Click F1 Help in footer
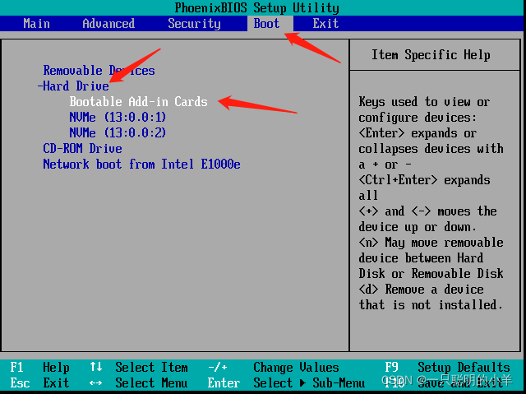Viewport: 526px width, 394px height. pos(39,367)
